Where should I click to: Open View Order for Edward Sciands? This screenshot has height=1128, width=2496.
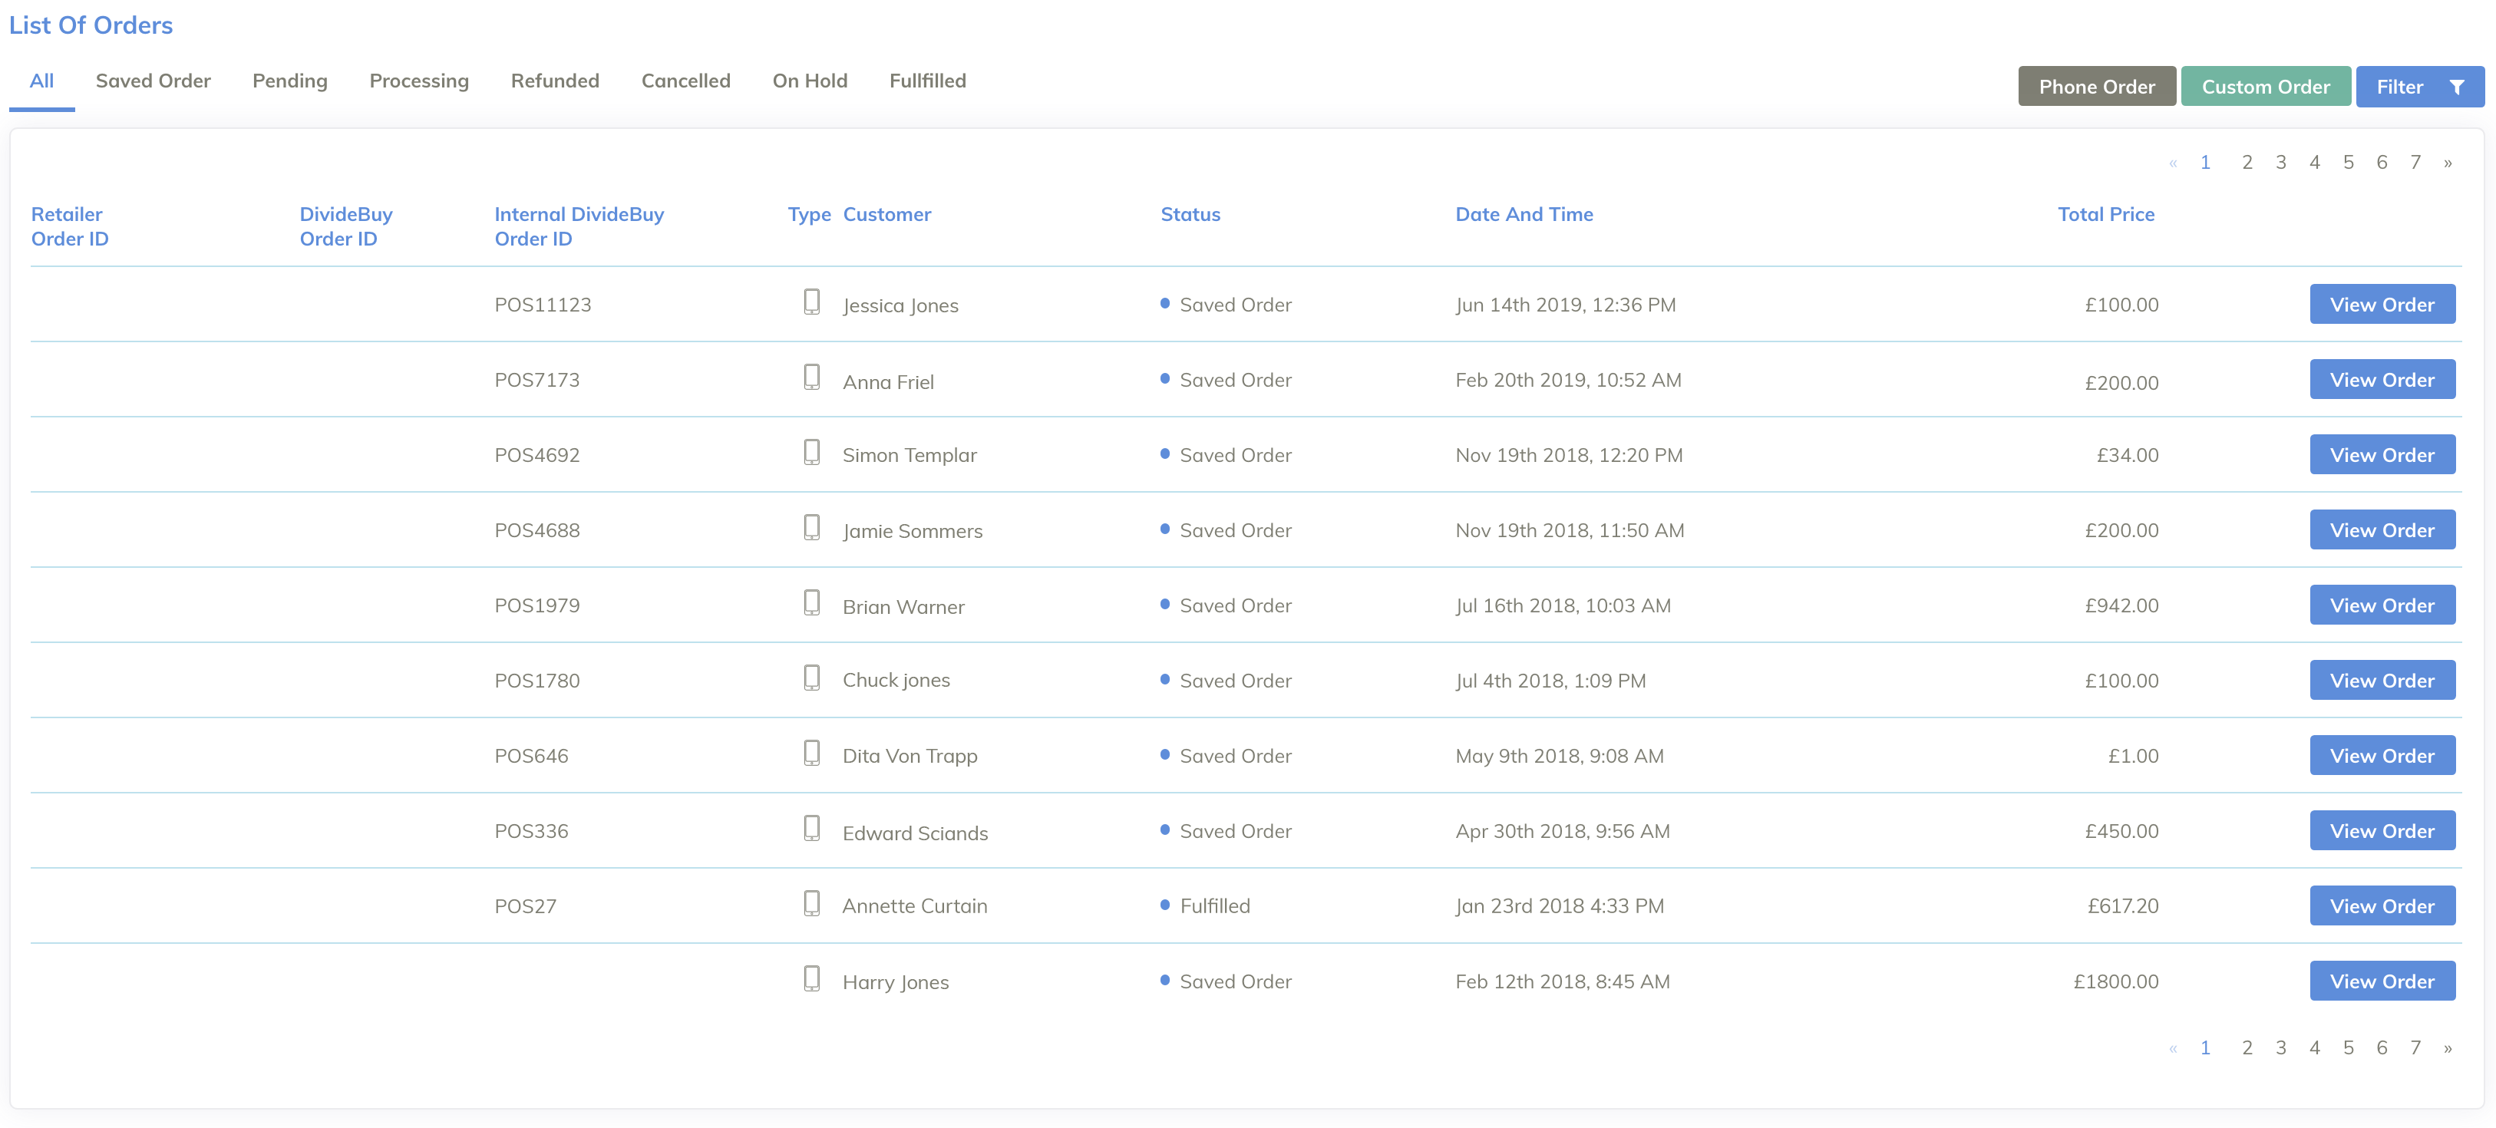tap(2381, 830)
